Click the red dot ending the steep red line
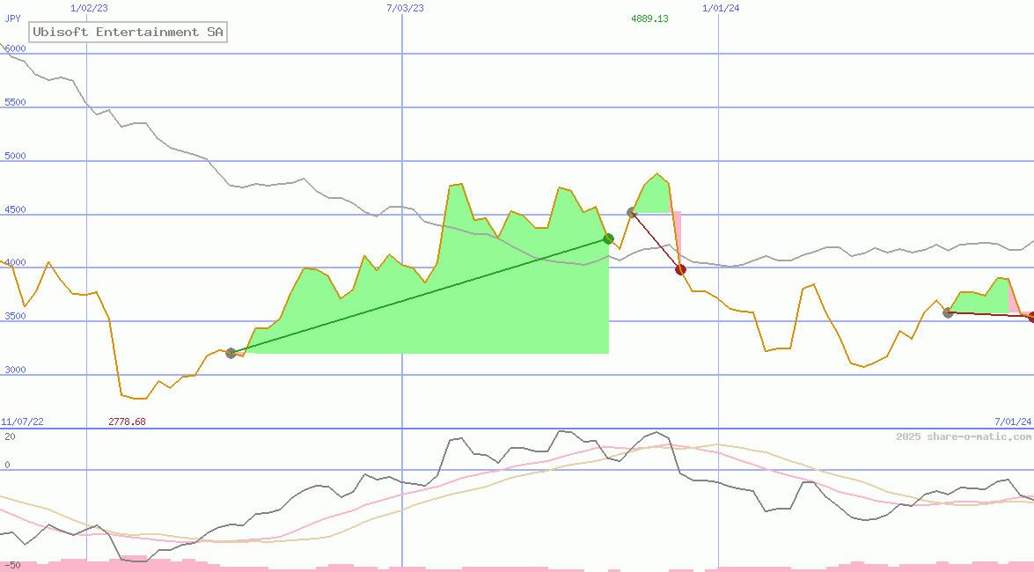Image resolution: width=1034 pixels, height=572 pixels. coord(680,269)
